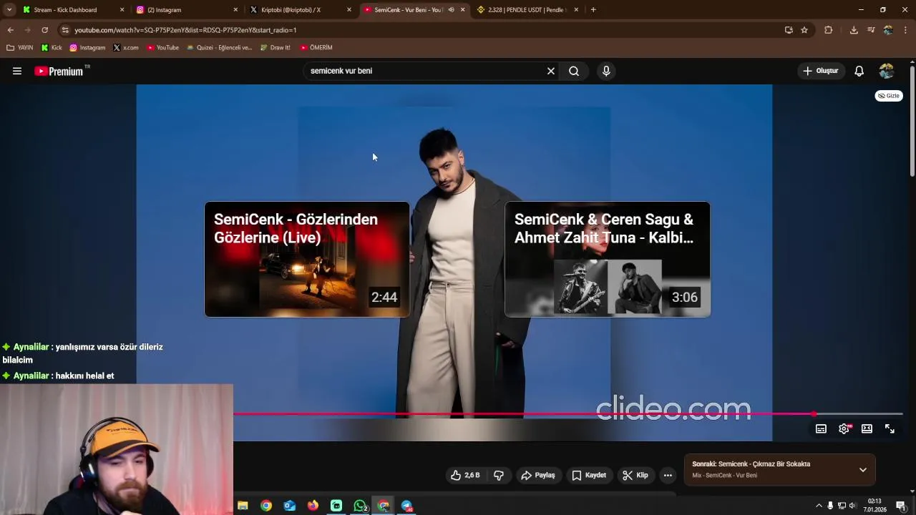Open ÖMERİM bookmark
Viewport: 916px width, 515px height.
tap(316, 48)
